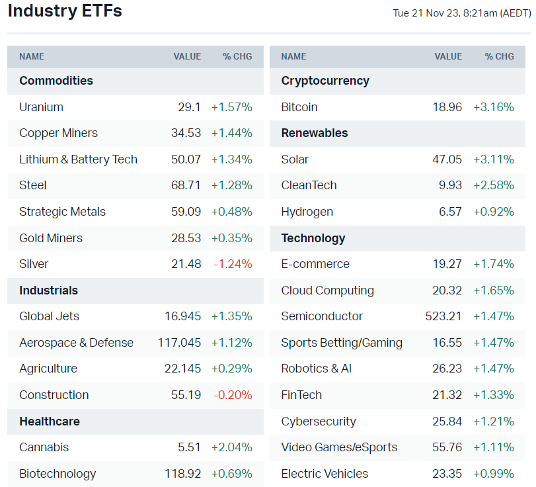Click the Commodities section heading
This screenshot has width=536, height=487.
pos(56,81)
